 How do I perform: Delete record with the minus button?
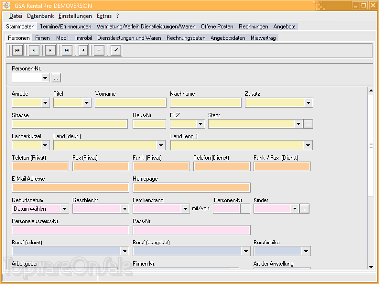click(x=99, y=50)
